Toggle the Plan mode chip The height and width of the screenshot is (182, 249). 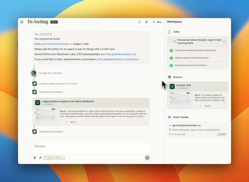pyautogui.click(x=49, y=158)
